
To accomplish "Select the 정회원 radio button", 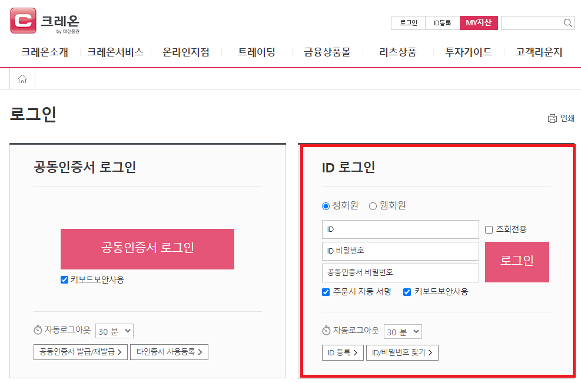I will click(x=326, y=206).
